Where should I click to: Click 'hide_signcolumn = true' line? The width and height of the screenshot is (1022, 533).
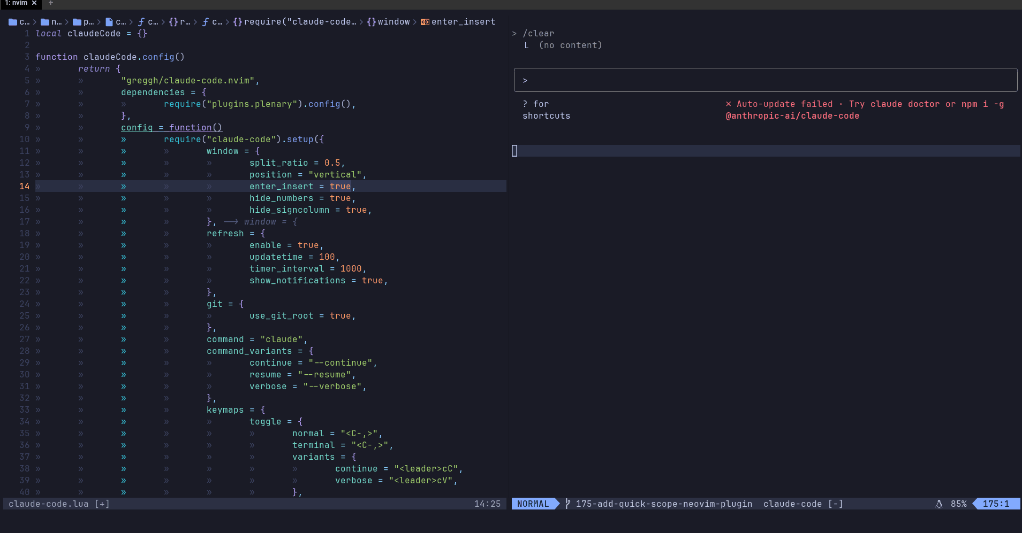coord(308,210)
